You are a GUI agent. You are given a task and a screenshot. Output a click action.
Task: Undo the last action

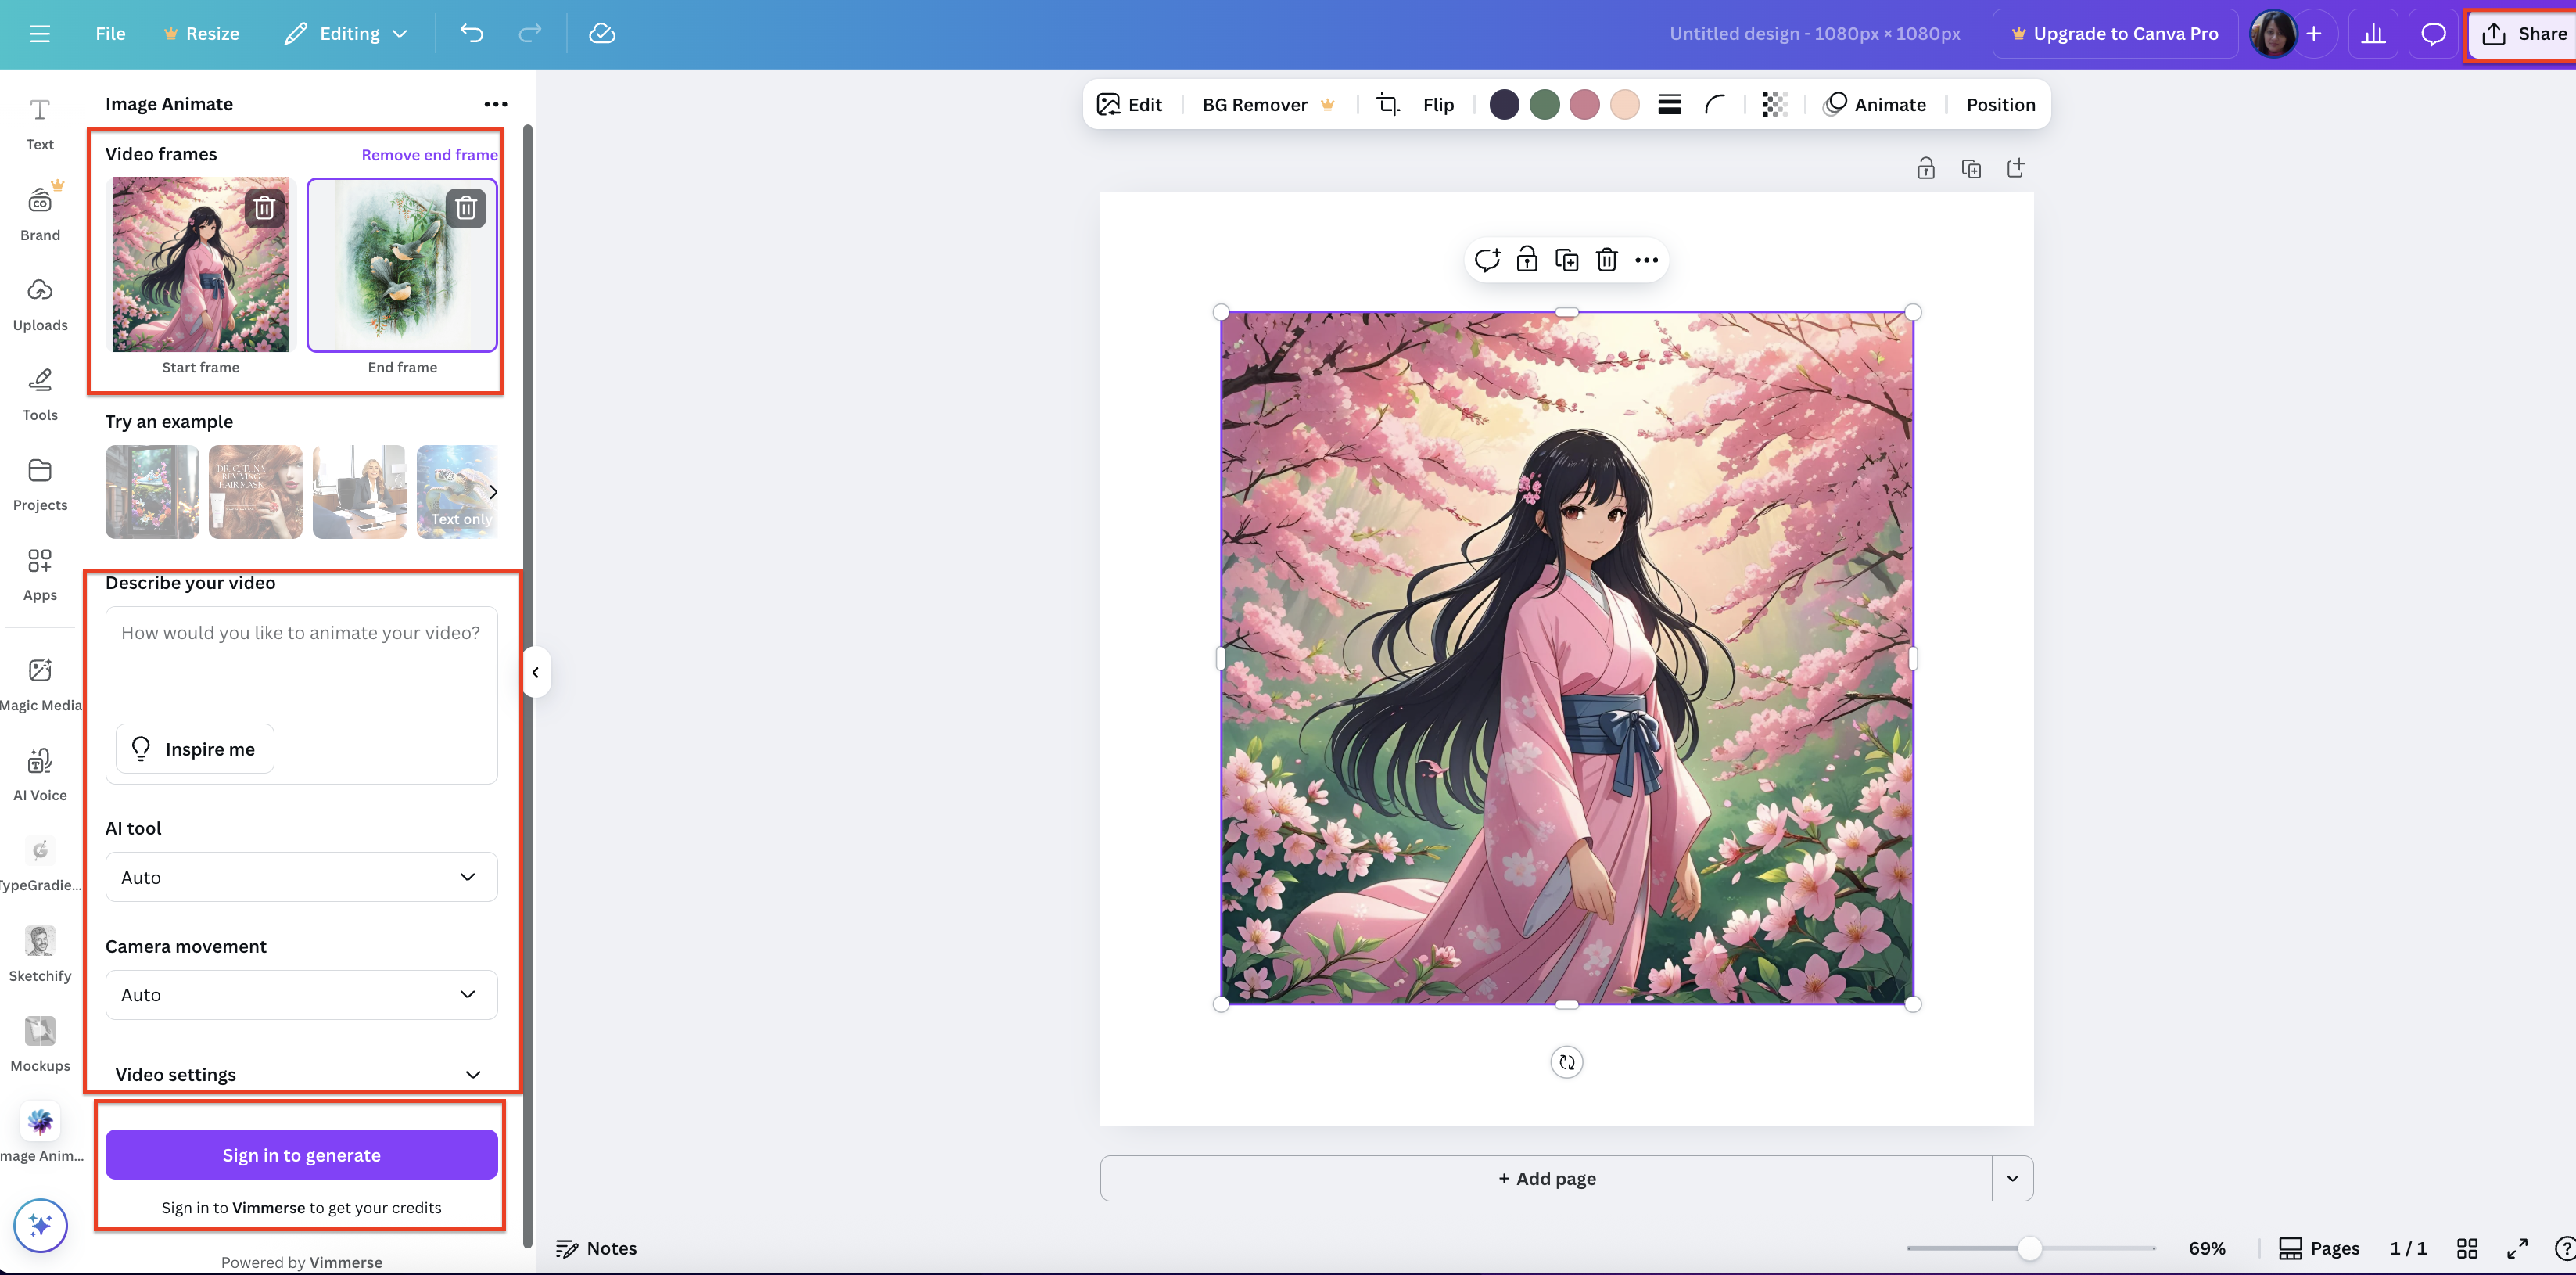pos(472,33)
